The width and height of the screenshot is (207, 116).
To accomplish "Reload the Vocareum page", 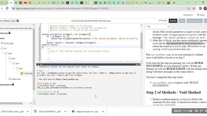I will [x=7, y=8].
